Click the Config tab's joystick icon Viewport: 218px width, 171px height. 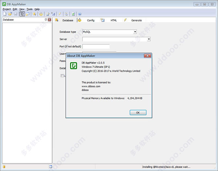coord(80,20)
